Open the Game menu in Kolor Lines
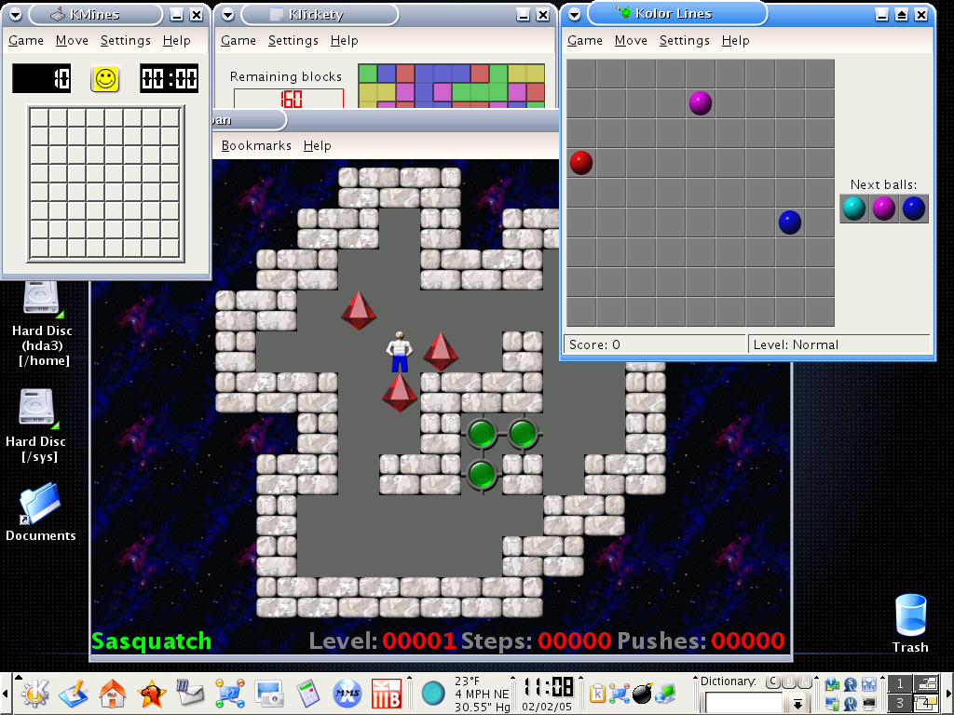The width and height of the screenshot is (954, 715). (x=585, y=41)
